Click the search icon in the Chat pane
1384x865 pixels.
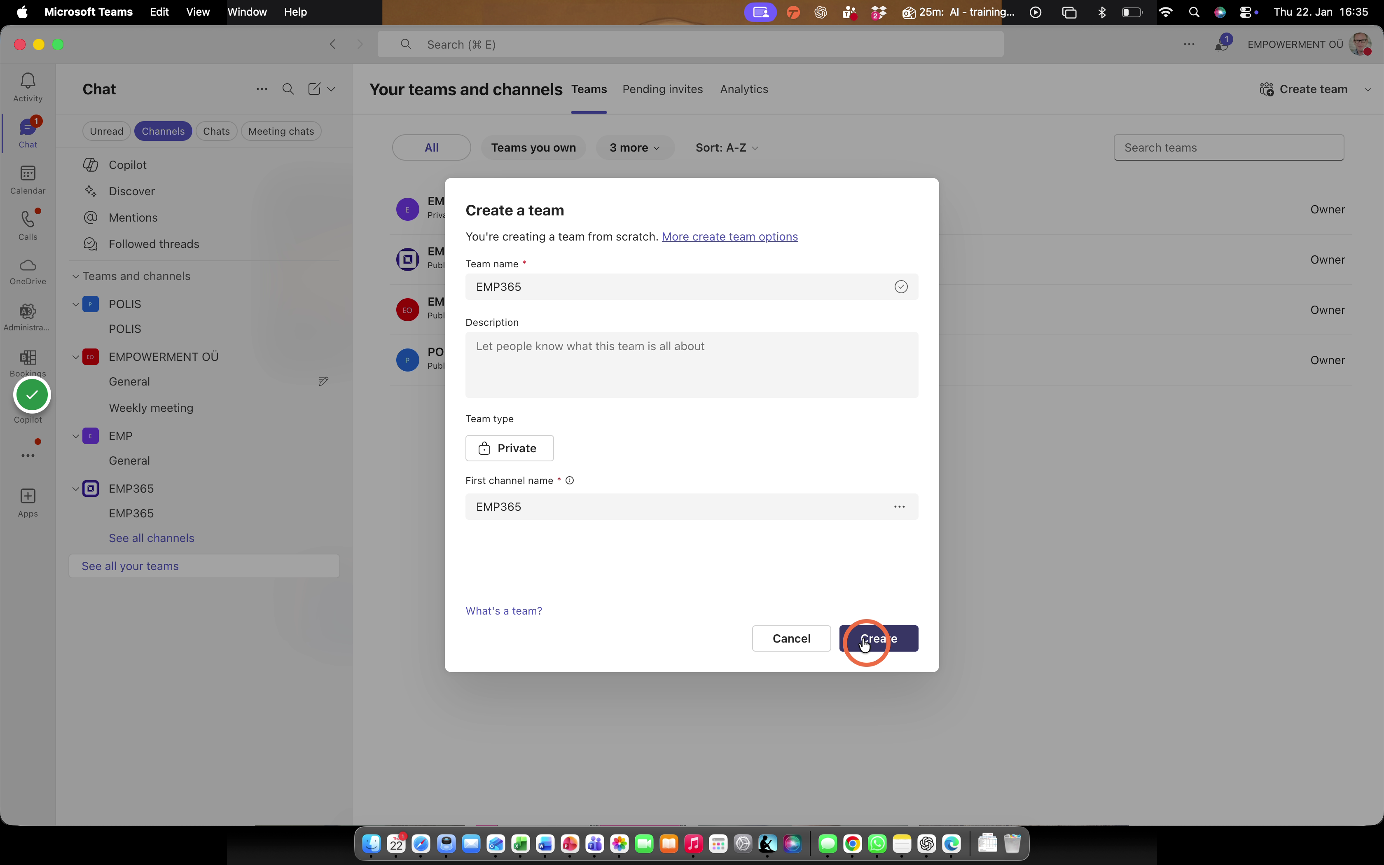click(x=288, y=89)
